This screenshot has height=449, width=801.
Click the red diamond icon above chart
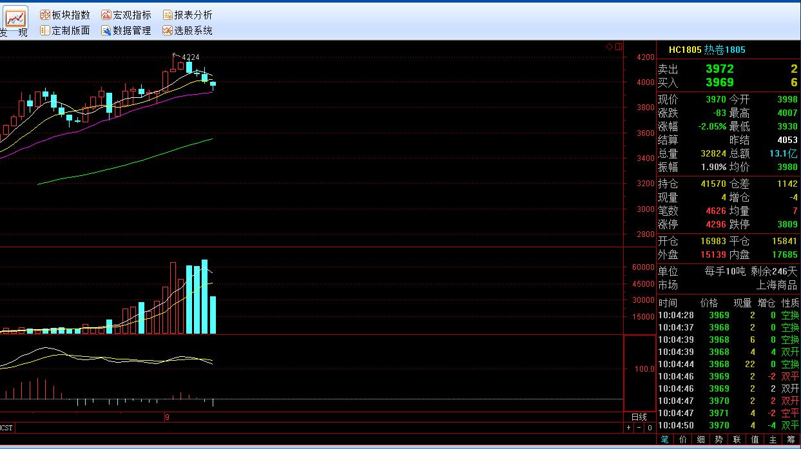click(x=609, y=46)
